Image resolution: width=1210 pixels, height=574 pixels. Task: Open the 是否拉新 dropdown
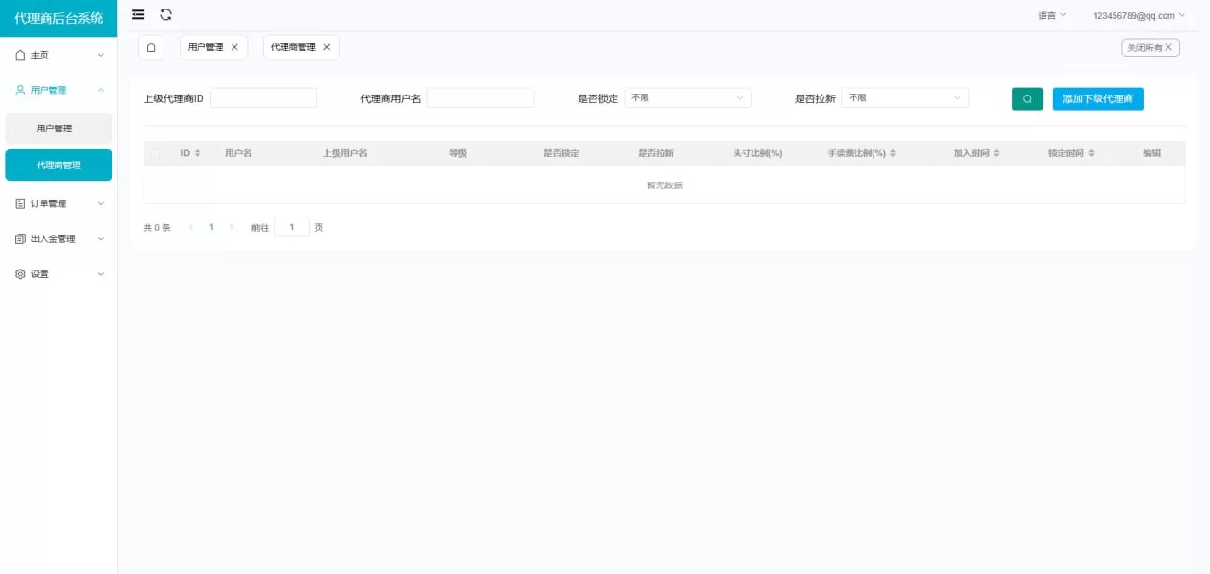coord(905,97)
